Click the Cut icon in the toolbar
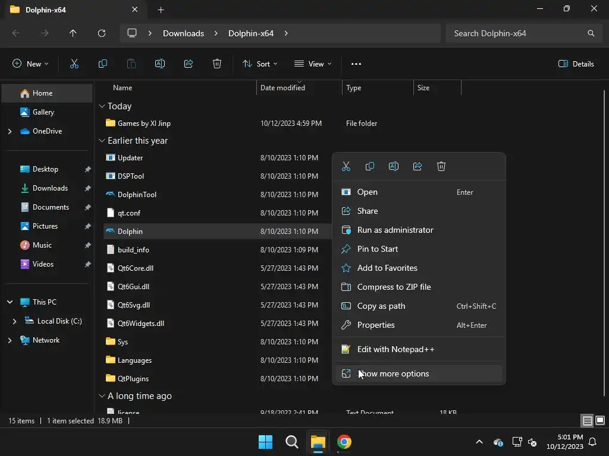Viewport: 609px width, 456px height. pyautogui.click(x=74, y=64)
